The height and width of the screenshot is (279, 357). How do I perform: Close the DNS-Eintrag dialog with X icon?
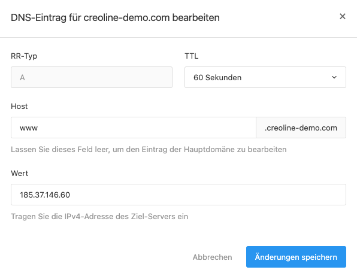pos(343,16)
